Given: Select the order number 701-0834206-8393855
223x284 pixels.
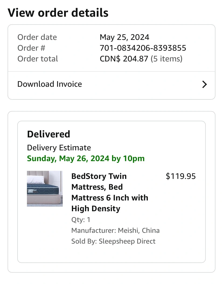Looking at the screenshot, I should tap(143, 48).
